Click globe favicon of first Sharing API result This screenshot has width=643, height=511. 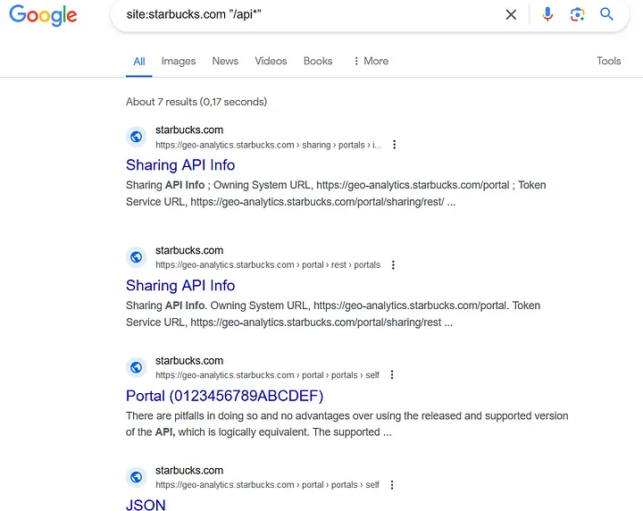tap(137, 137)
